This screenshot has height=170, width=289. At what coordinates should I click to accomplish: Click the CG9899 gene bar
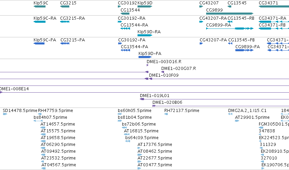(x=230, y=14)
